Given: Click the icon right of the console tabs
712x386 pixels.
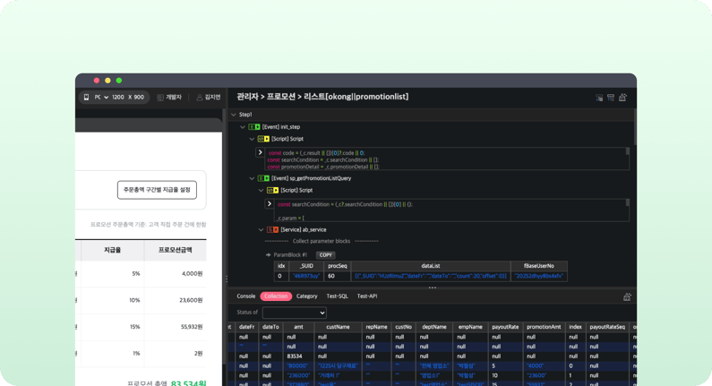Looking at the screenshot, I should 627,296.
